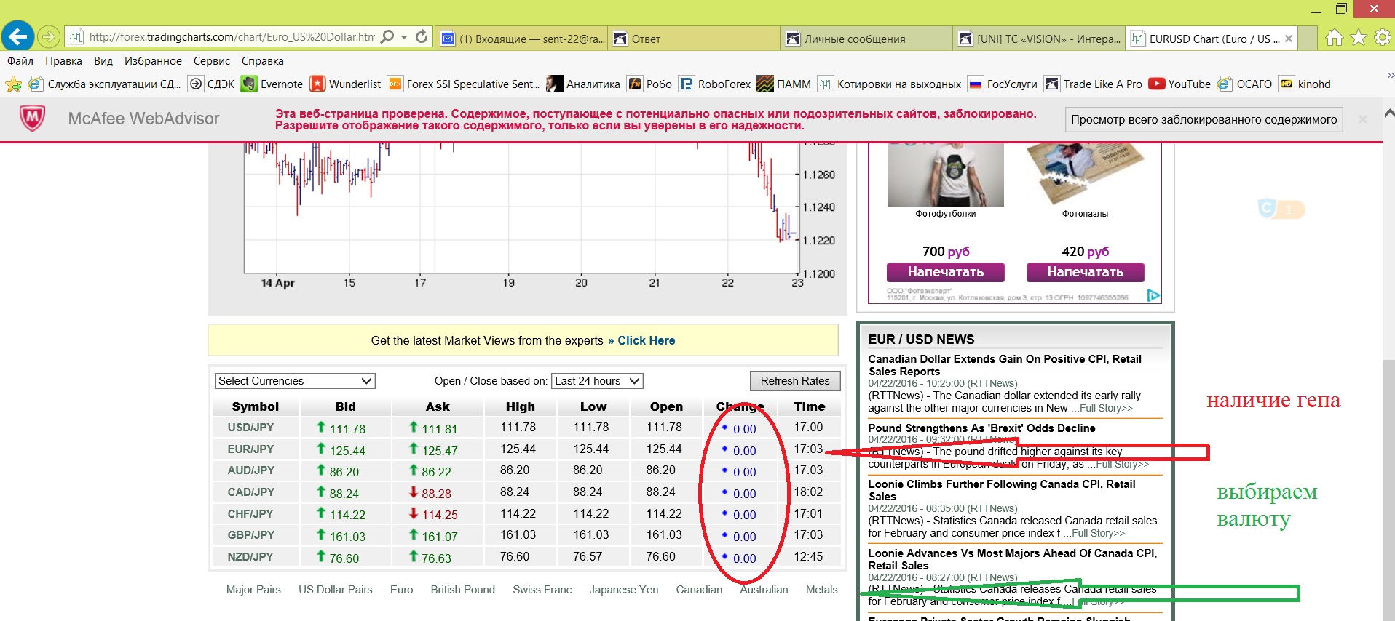Open the browser Home icon
This screenshot has width=1395, height=621.
1334,37
